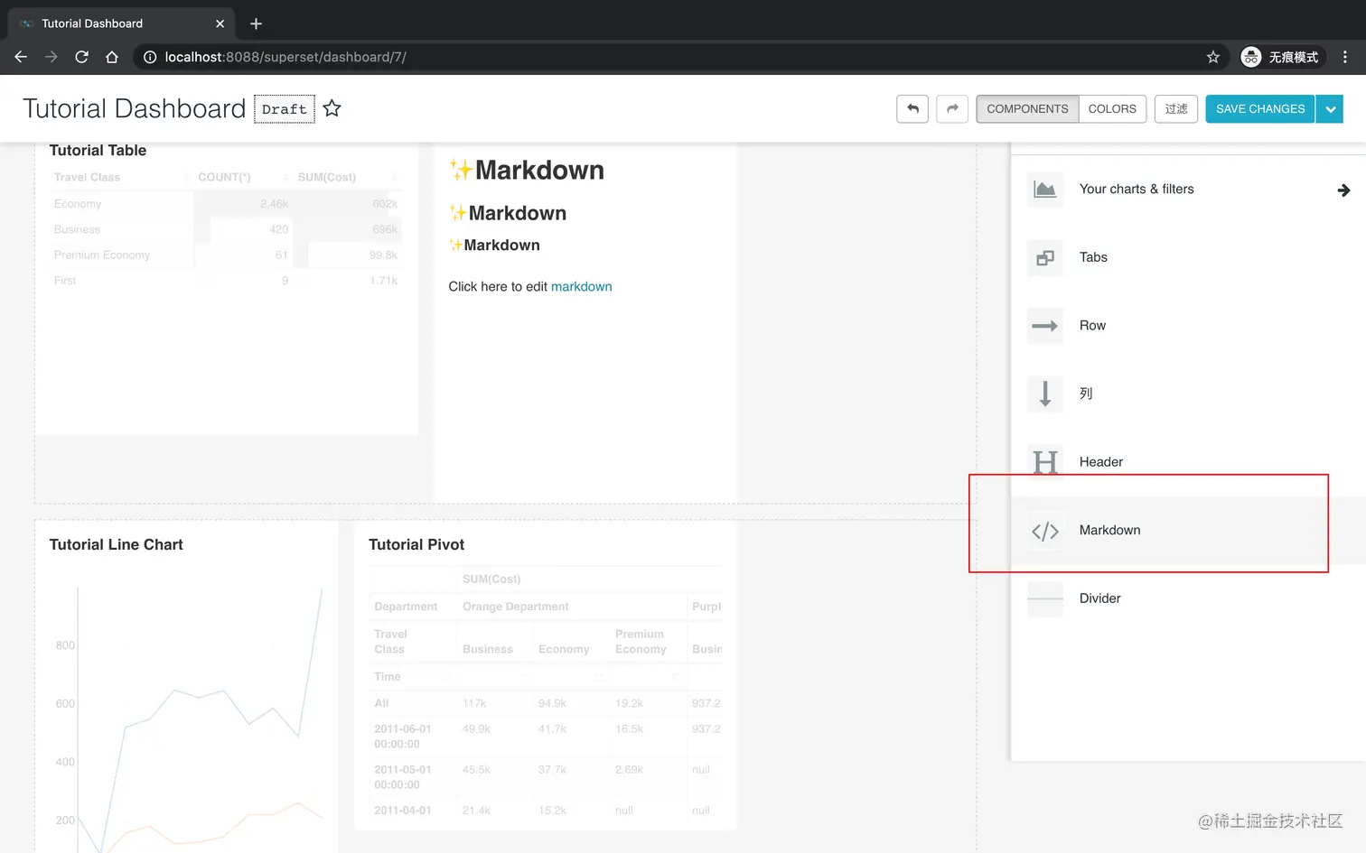Click the Divider component label

(x=1099, y=598)
